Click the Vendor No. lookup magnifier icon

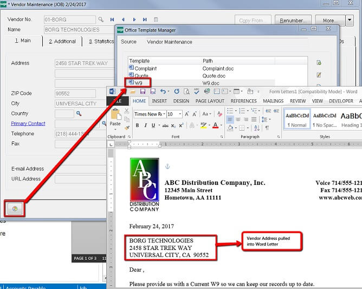point(101,20)
